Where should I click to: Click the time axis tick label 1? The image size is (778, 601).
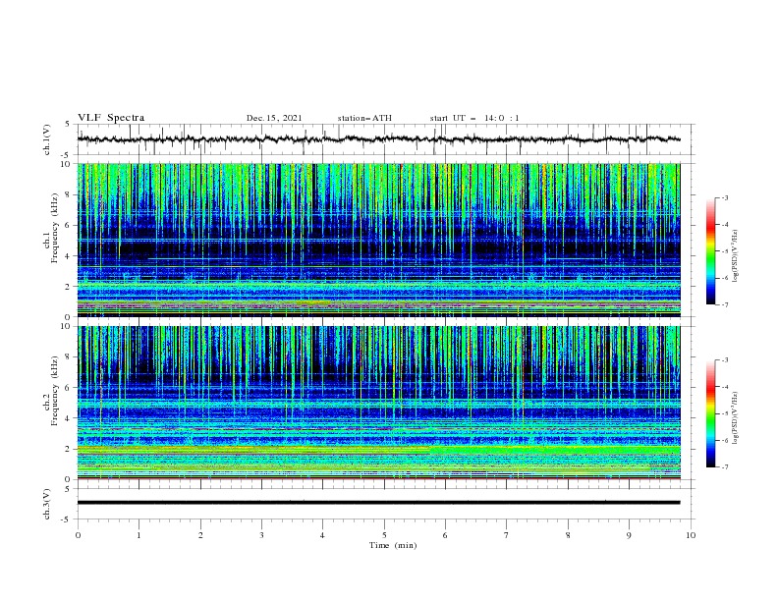(139, 535)
